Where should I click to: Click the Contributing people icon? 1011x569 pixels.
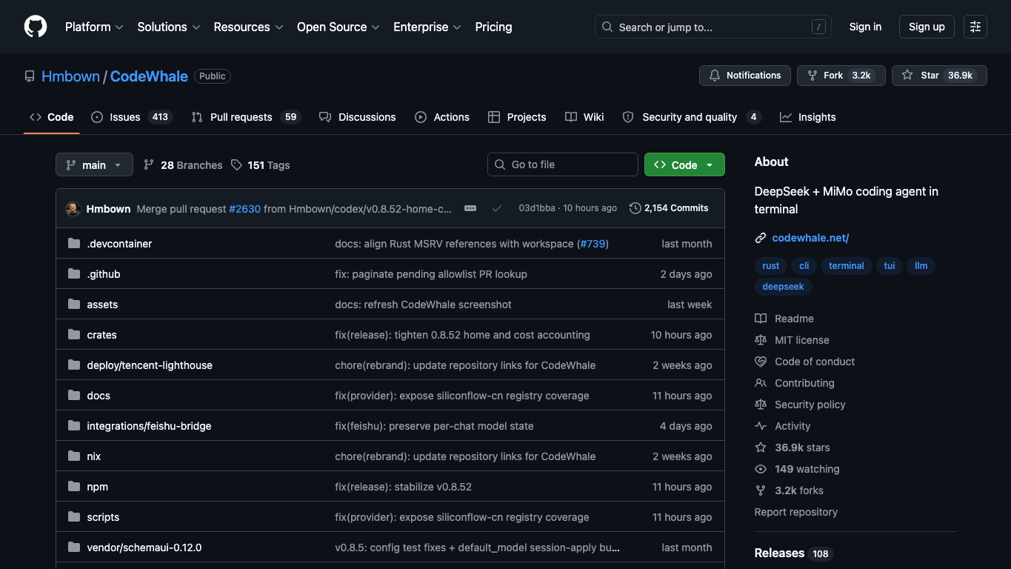[x=761, y=383]
